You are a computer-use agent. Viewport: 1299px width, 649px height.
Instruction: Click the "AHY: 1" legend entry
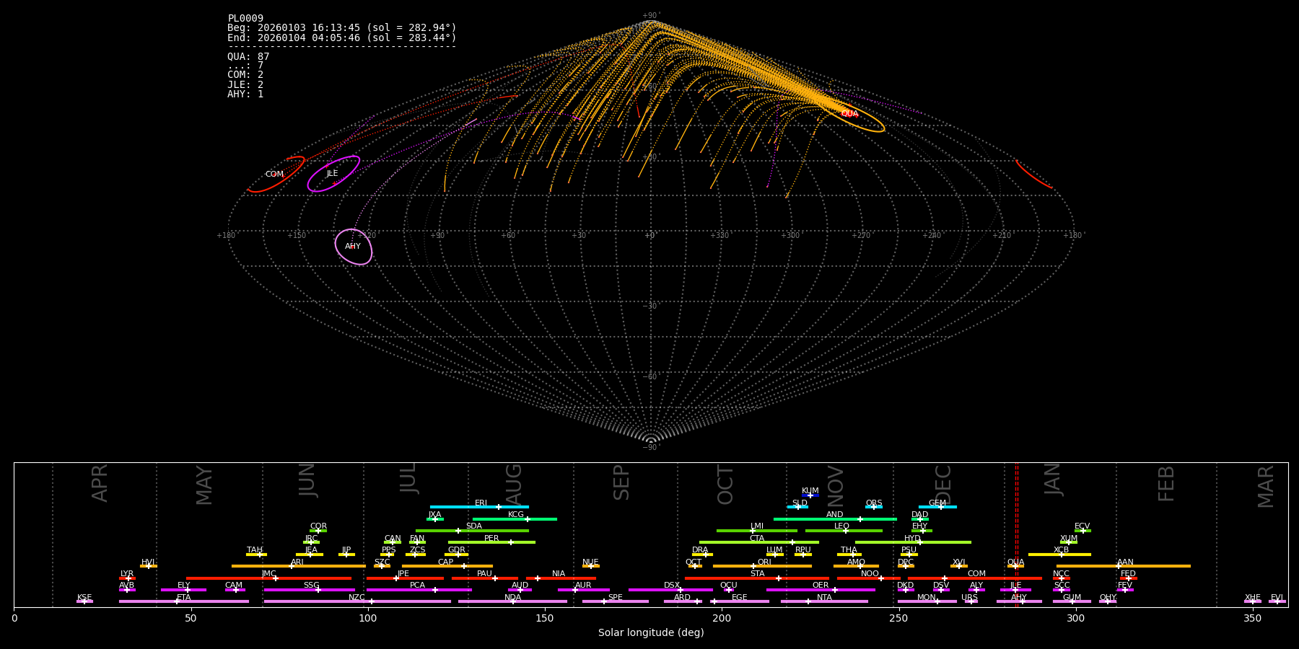245,94
